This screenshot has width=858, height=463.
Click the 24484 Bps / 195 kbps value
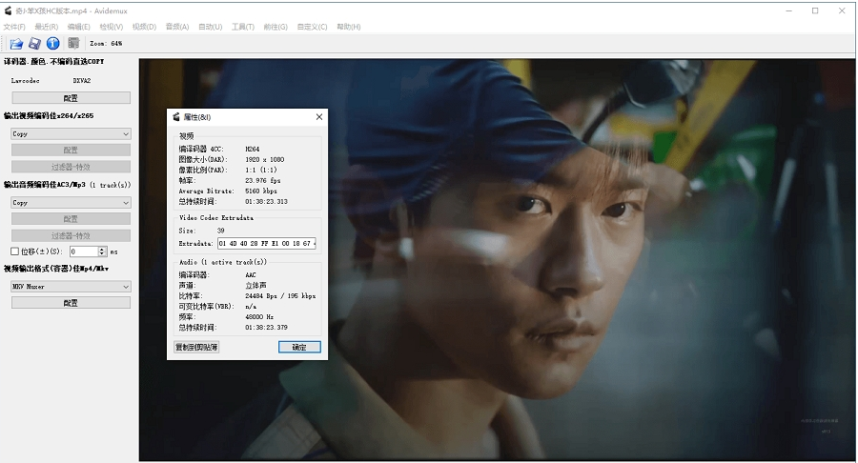280,295
